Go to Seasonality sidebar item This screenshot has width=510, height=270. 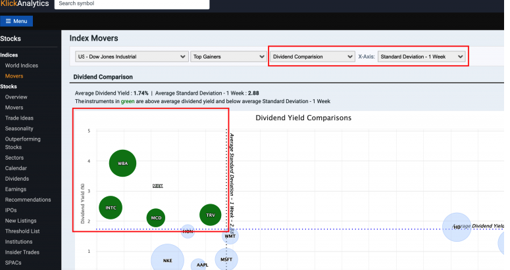[x=19, y=129]
